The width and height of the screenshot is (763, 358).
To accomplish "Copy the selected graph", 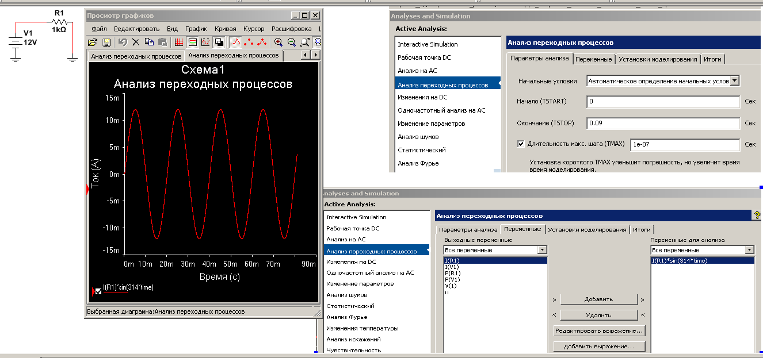I will pyautogui.click(x=149, y=41).
